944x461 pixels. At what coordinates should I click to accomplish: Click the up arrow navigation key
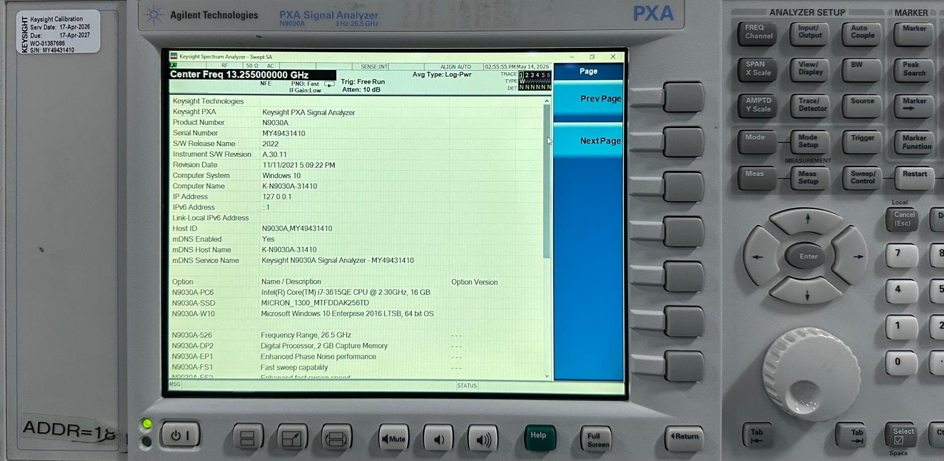808,220
